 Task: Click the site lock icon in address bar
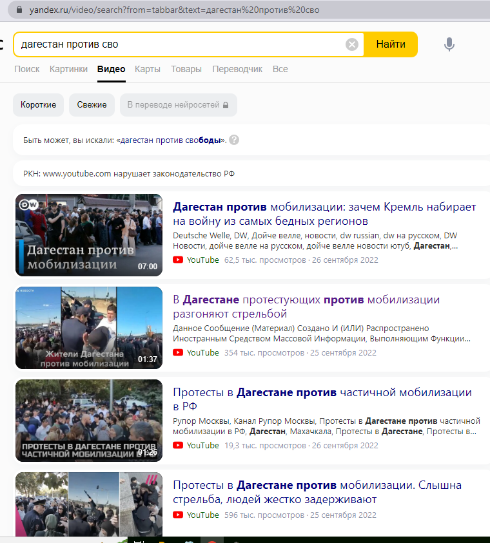point(19,10)
